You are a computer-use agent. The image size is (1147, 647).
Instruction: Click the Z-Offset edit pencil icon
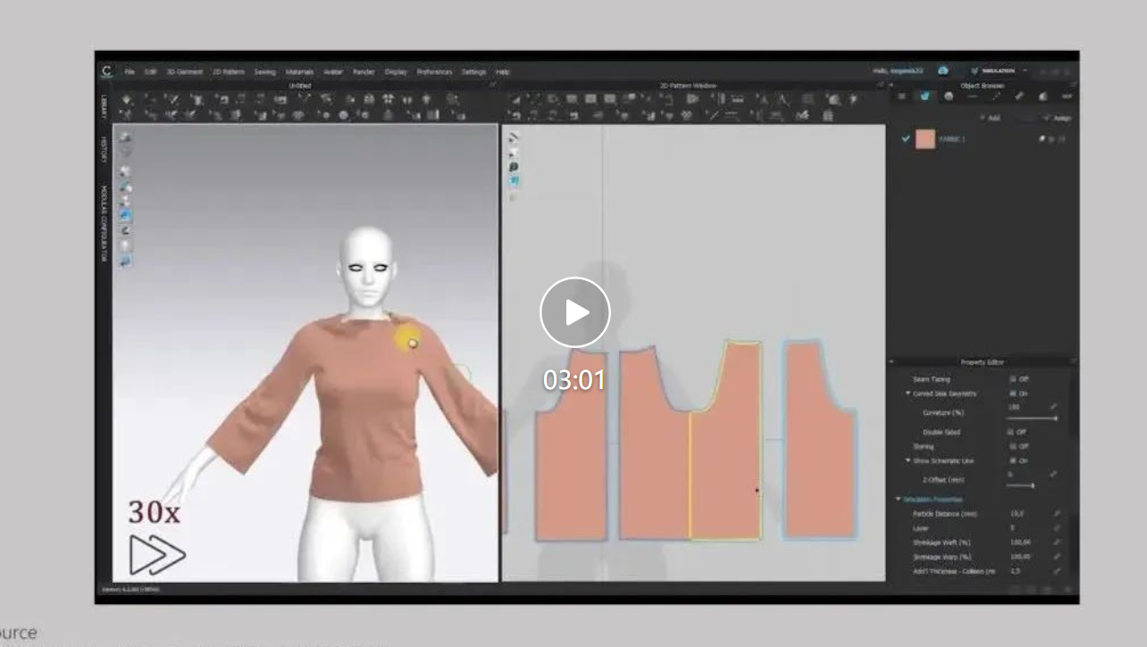tap(1054, 474)
